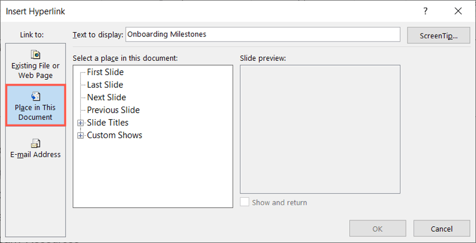
Task: Click the Existing File or Web Page icon
Action: [x=36, y=55]
